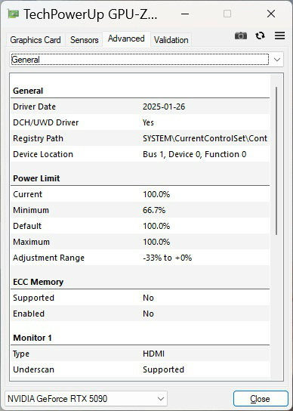Viewport: 293px width, 411px height.
Task: Select the ECC Supported row label
Action: (33, 298)
